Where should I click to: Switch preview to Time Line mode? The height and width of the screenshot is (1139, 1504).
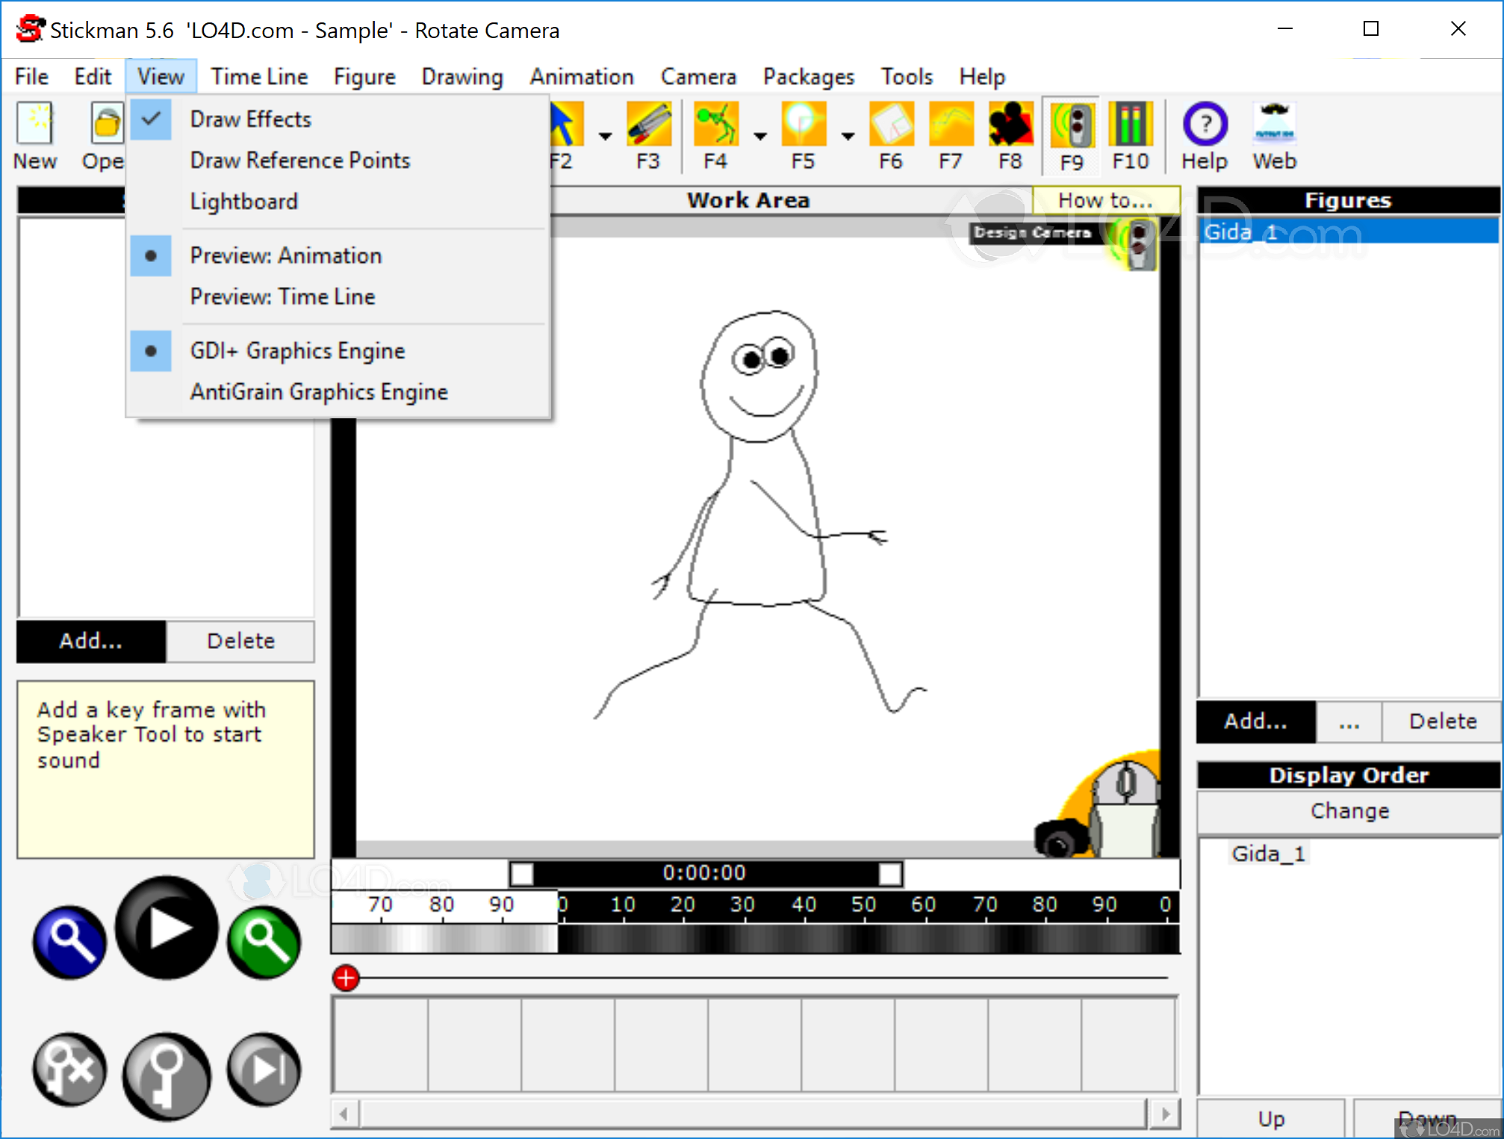tap(282, 296)
